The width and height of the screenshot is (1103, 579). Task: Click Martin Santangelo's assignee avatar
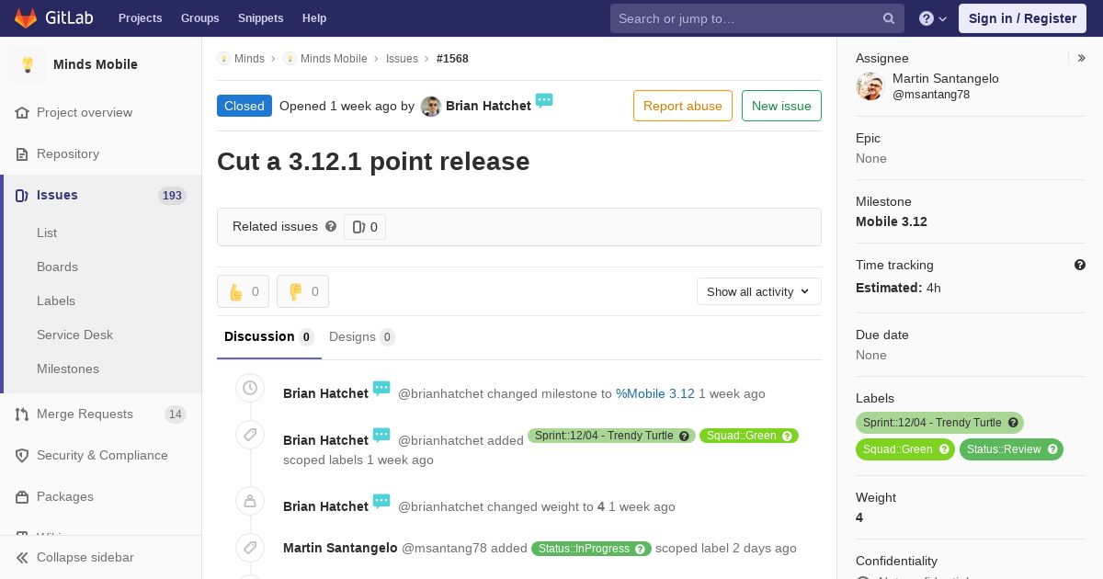870,86
